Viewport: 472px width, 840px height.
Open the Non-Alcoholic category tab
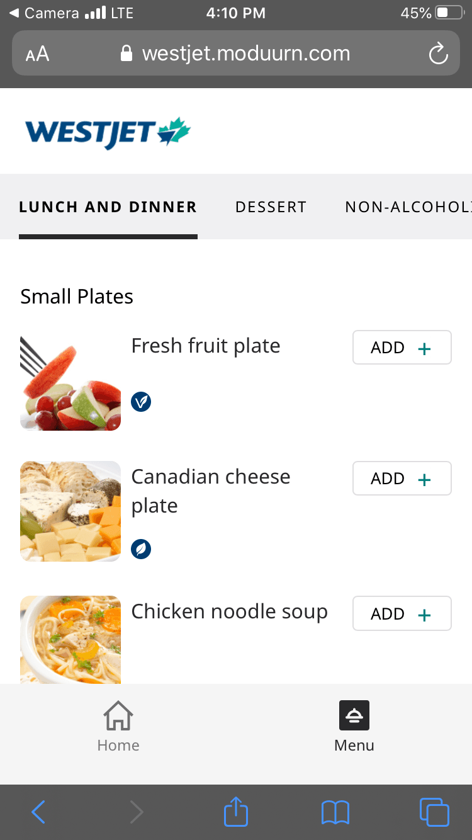[408, 207]
